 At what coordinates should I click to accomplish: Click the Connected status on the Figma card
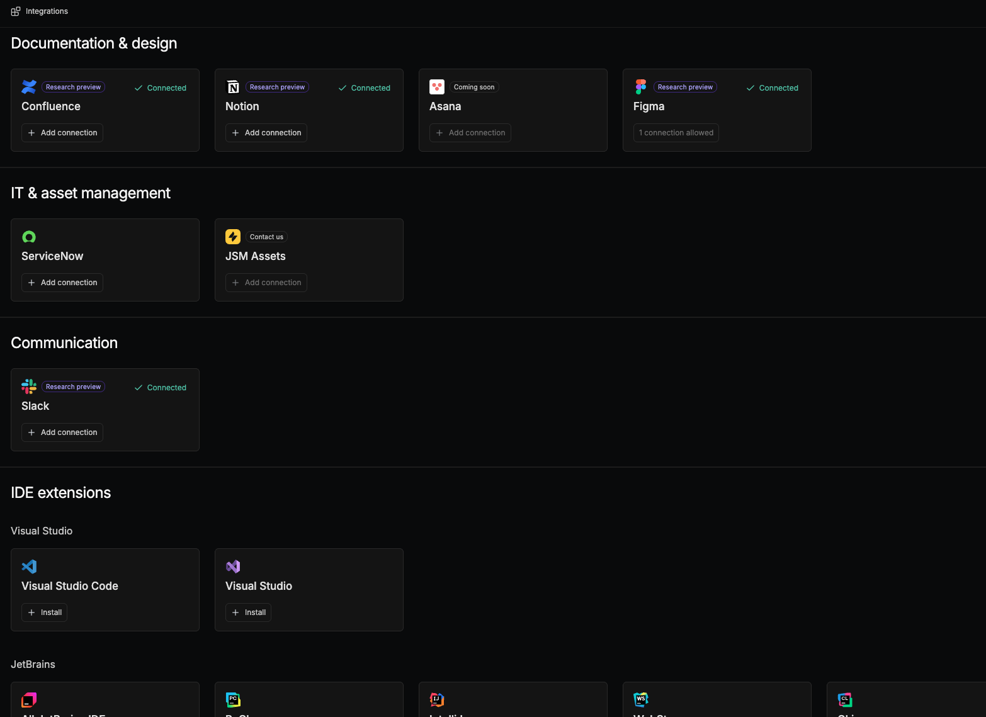point(773,88)
